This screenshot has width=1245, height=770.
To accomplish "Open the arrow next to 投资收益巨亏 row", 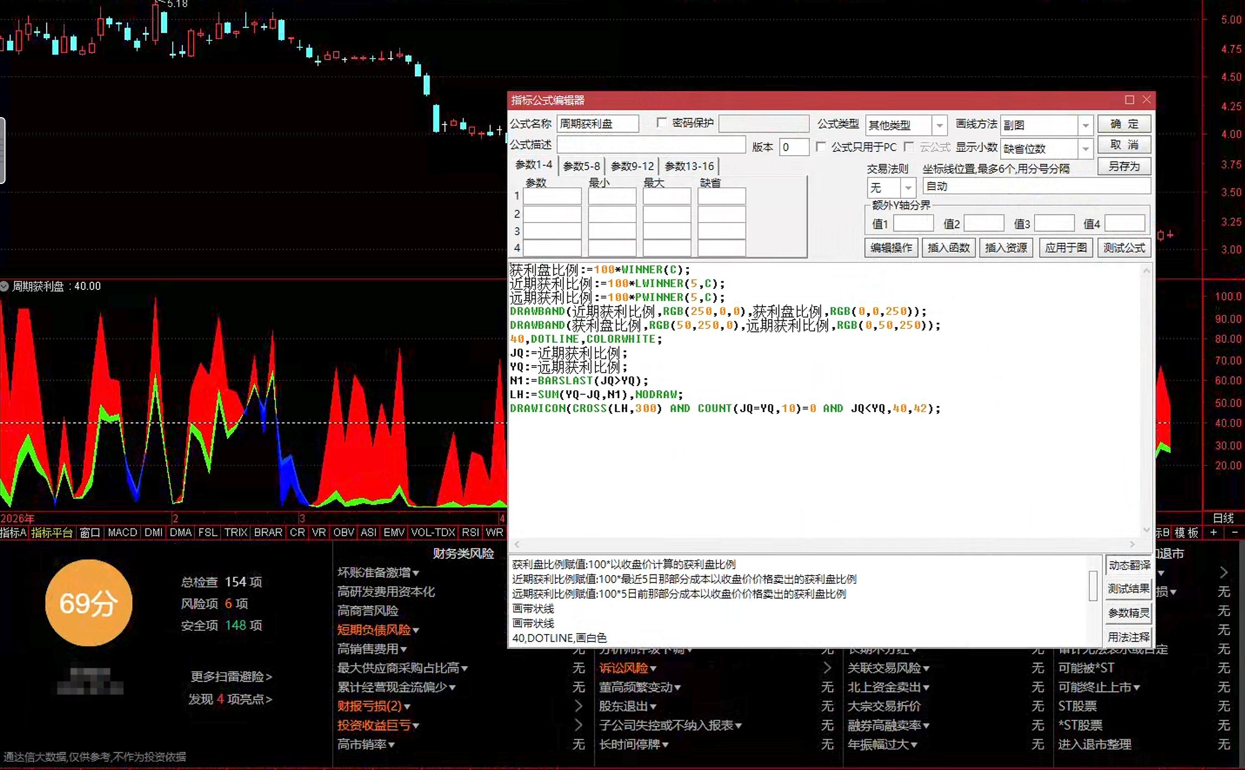I will pos(578,725).
